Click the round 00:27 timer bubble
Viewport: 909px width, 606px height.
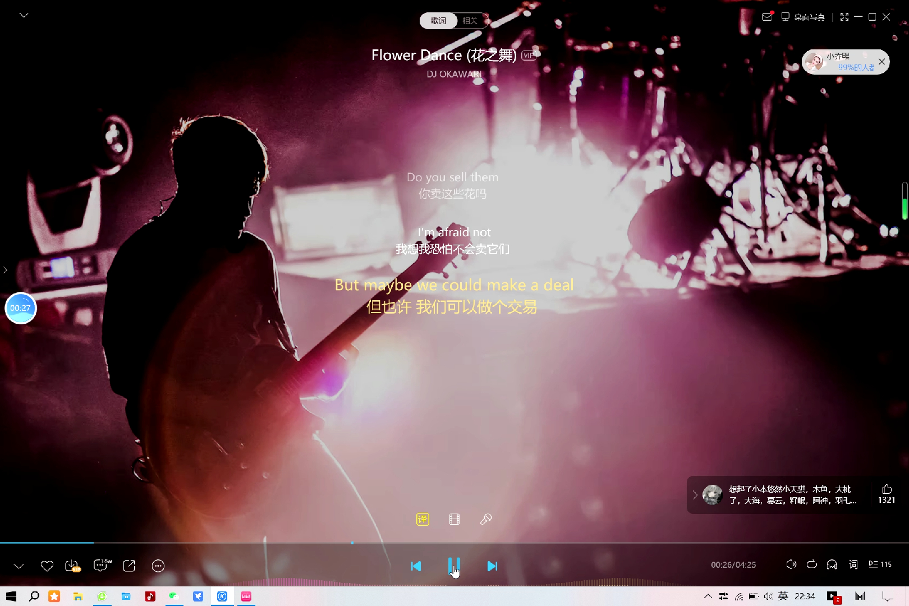[x=21, y=308]
